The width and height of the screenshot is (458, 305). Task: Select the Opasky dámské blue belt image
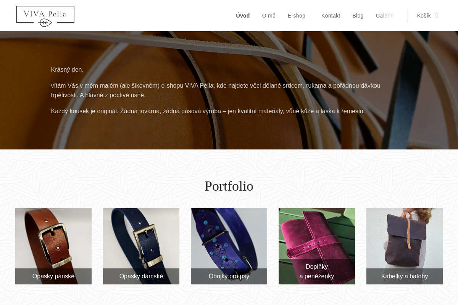point(141,238)
